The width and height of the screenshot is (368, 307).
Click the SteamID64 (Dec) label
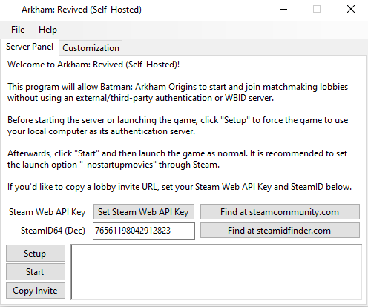(x=53, y=231)
